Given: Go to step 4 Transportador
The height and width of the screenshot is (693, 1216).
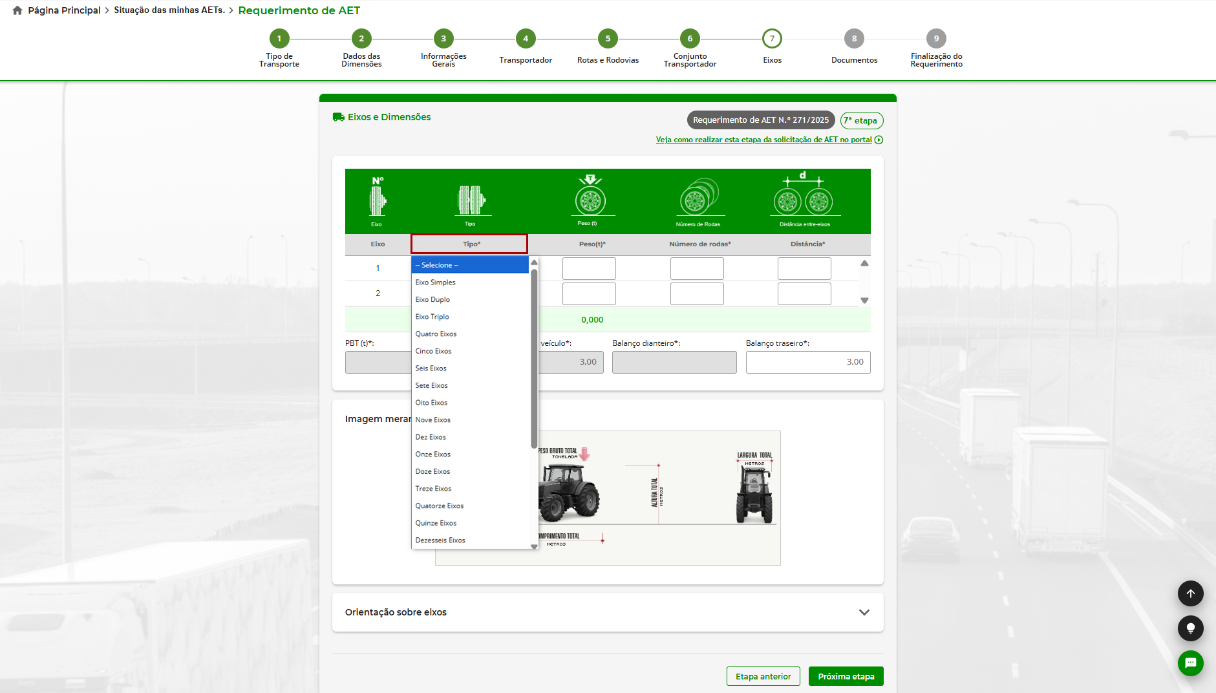Looking at the screenshot, I should point(526,39).
